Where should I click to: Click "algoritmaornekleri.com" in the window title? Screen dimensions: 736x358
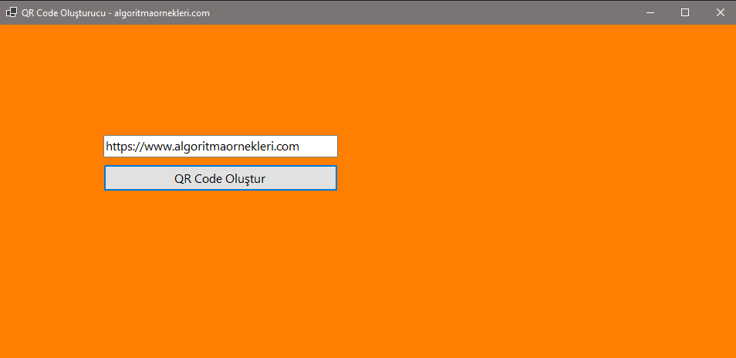pyautogui.click(x=162, y=13)
